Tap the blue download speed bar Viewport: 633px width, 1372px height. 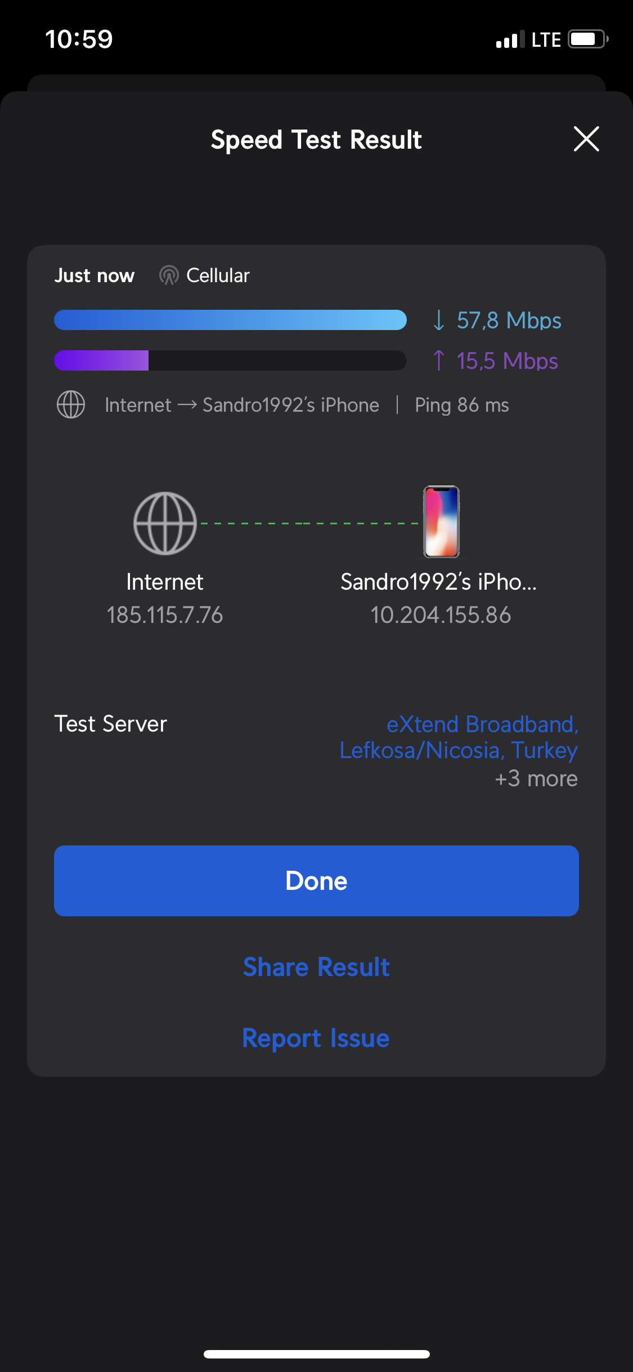230,320
